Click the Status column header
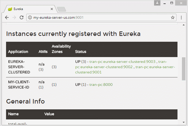This screenshot has width=188, height=126. [81, 52]
